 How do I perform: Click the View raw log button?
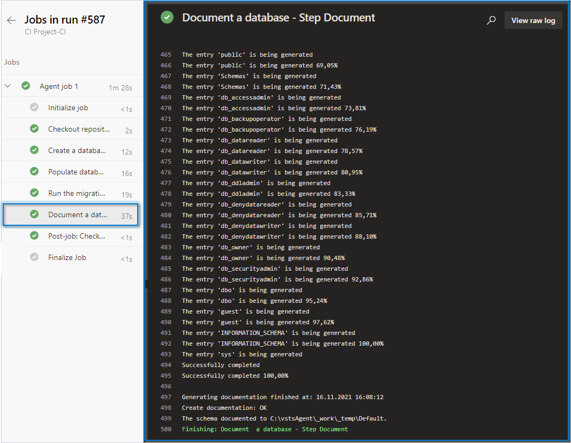pos(533,20)
